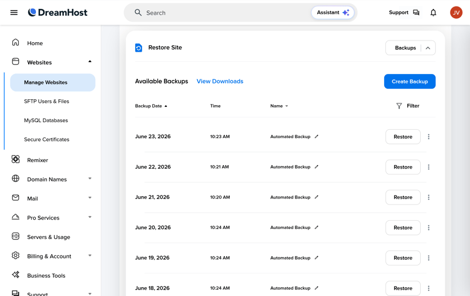Screen dimensions: 470x296
Task: Click the Time column header
Action: coord(215,106)
